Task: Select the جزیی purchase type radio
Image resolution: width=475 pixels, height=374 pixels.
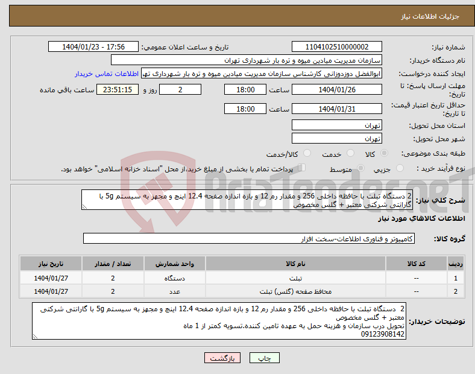Action: [400, 168]
